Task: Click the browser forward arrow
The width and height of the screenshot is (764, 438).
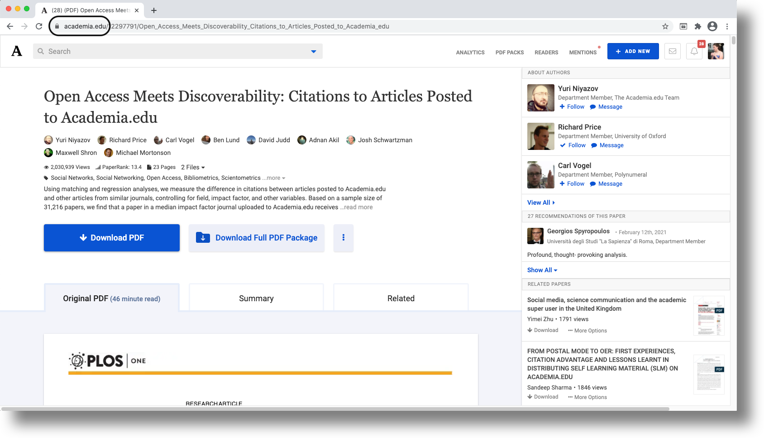Action: coord(24,26)
